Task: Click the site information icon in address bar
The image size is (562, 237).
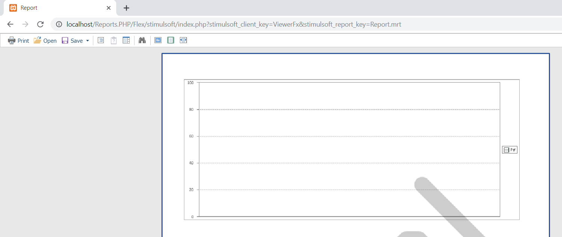Action: pyautogui.click(x=59, y=24)
